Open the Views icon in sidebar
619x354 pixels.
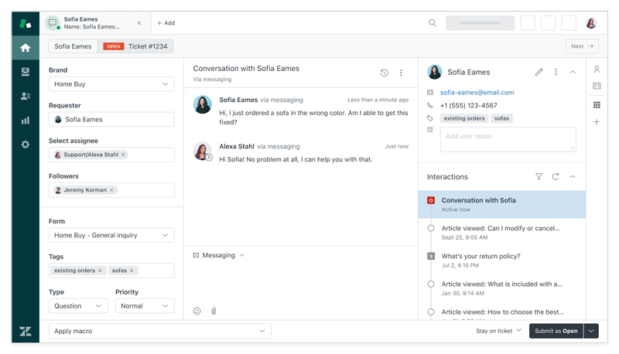26,72
